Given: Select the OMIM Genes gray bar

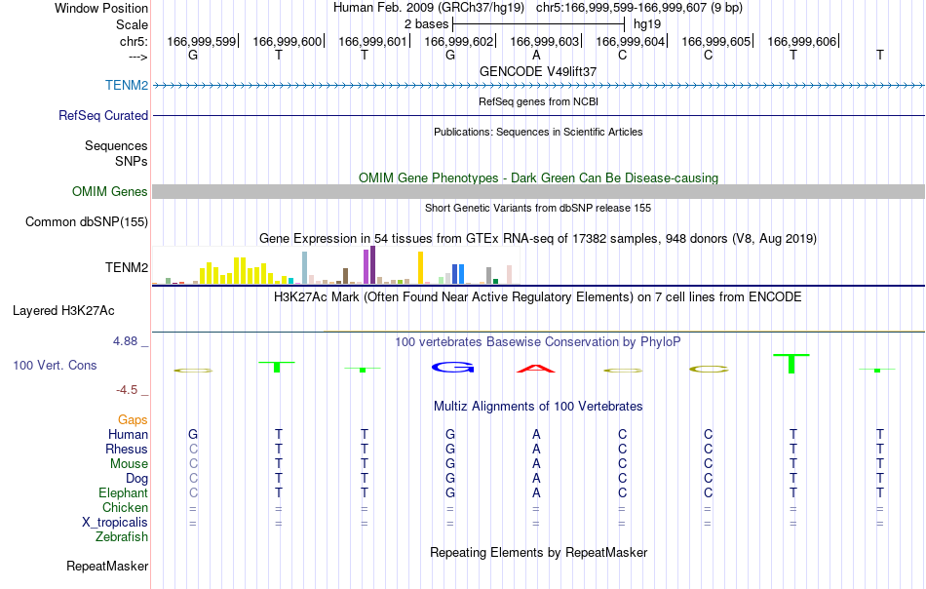Looking at the screenshot, I should pos(538,191).
